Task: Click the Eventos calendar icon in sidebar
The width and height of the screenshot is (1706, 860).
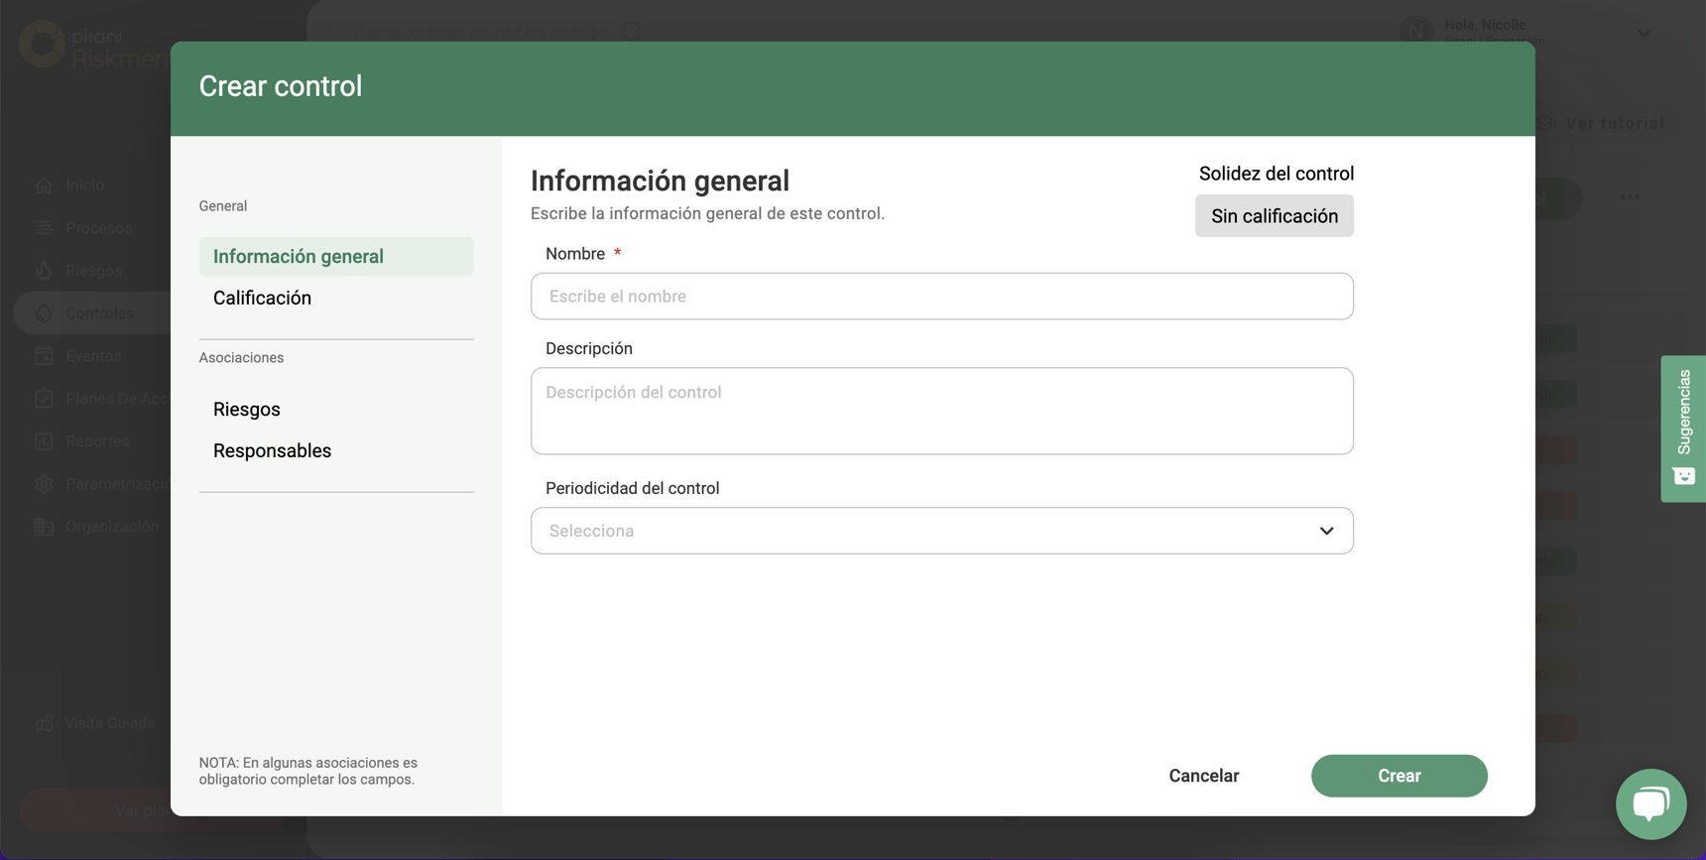Action: coord(44,356)
